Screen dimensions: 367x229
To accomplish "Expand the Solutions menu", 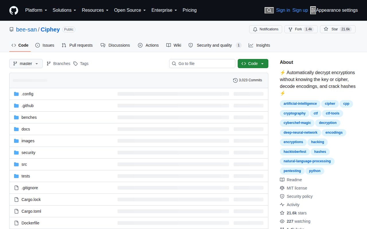I will (x=64, y=10).
